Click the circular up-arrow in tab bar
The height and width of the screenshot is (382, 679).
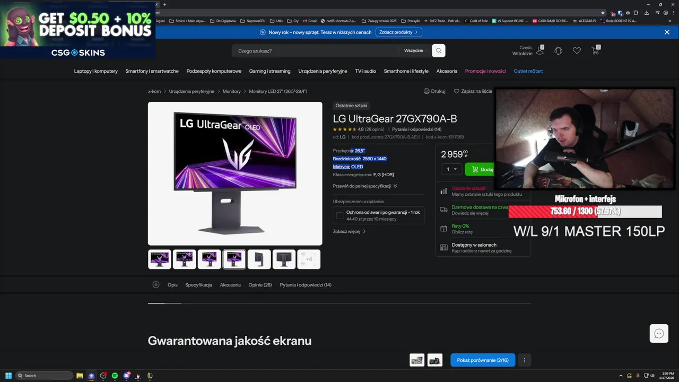coord(155,284)
